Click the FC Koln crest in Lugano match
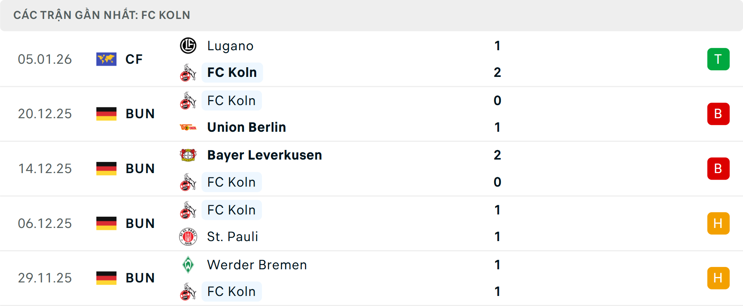Viewport: 743px width, 306px height. (188, 73)
